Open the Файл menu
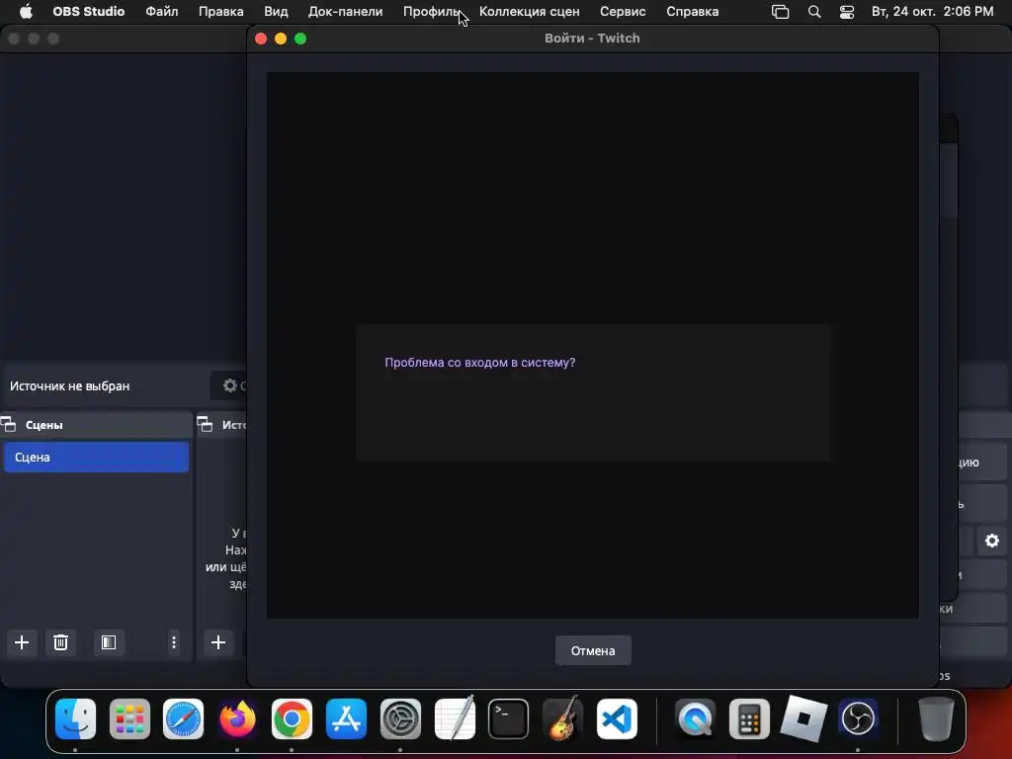Image resolution: width=1012 pixels, height=759 pixels. click(x=161, y=12)
